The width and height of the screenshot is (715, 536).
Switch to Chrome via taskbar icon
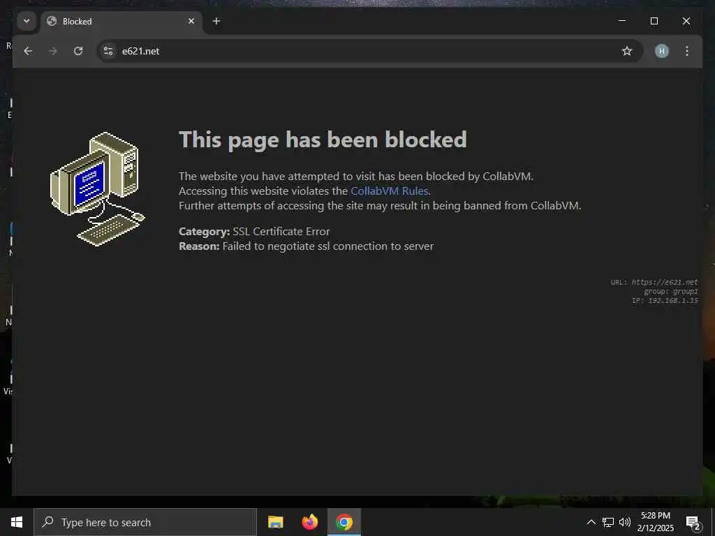tap(344, 522)
